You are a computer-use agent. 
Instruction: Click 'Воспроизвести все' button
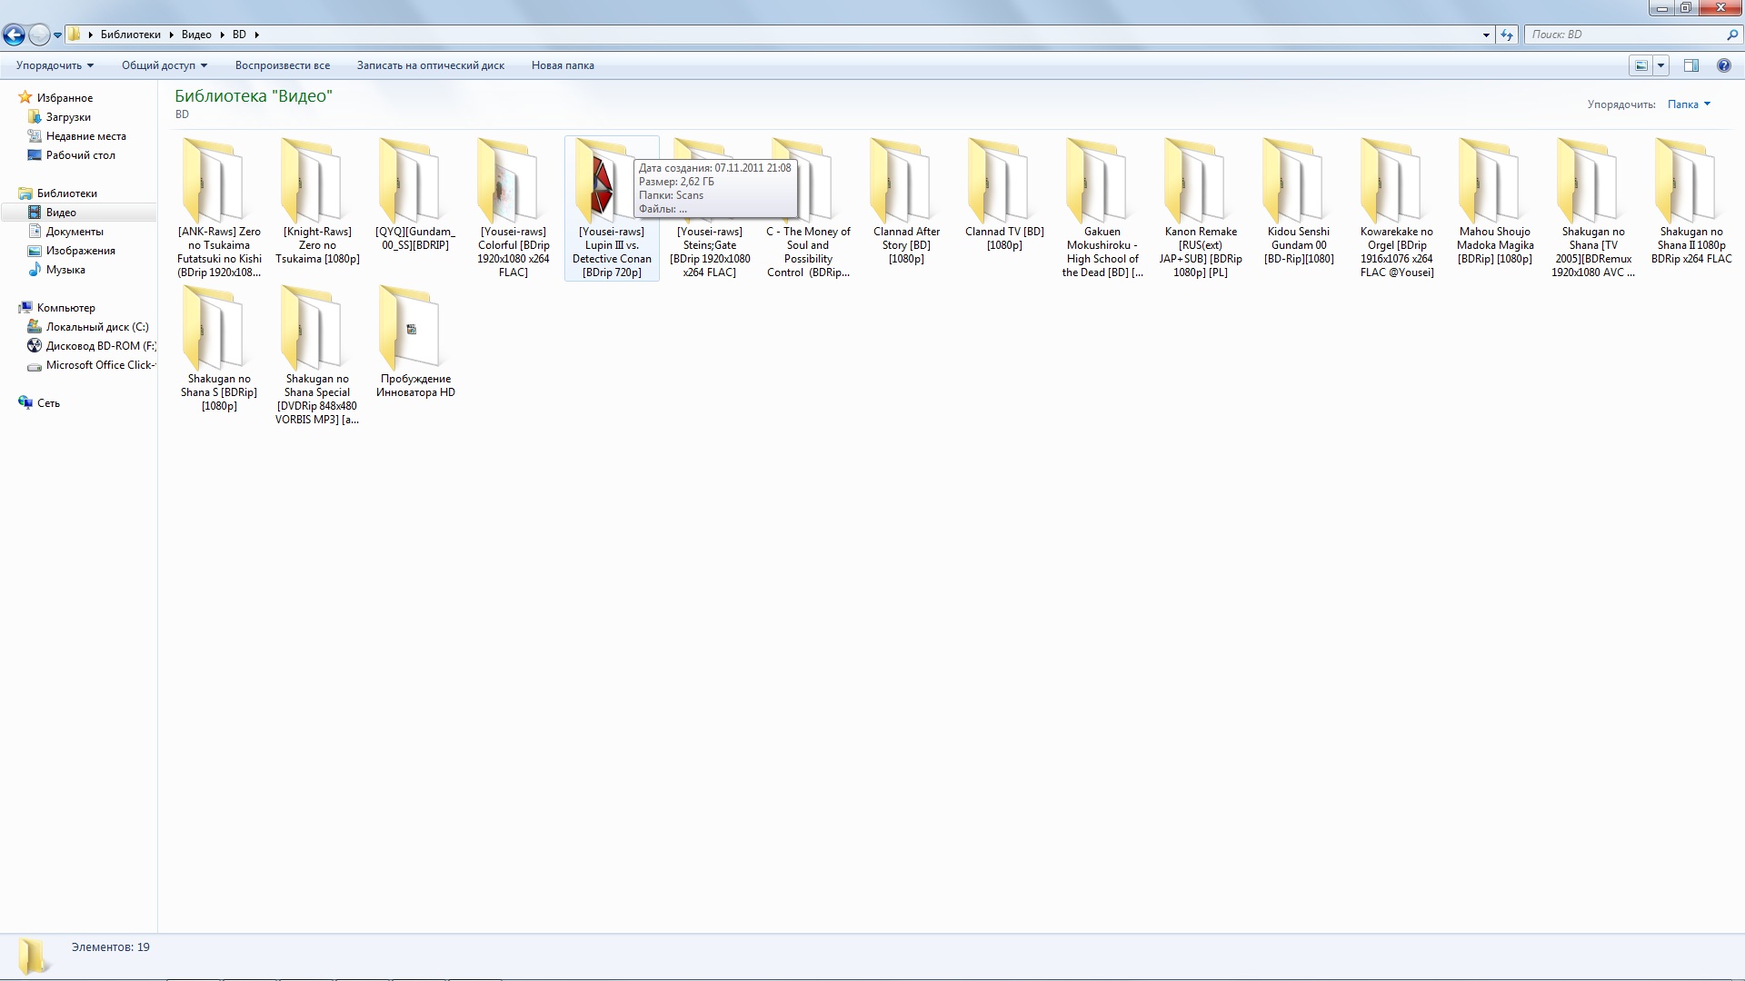pos(283,65)
